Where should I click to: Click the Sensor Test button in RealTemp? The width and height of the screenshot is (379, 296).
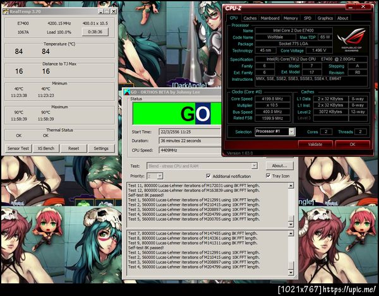tap(18, 148)
